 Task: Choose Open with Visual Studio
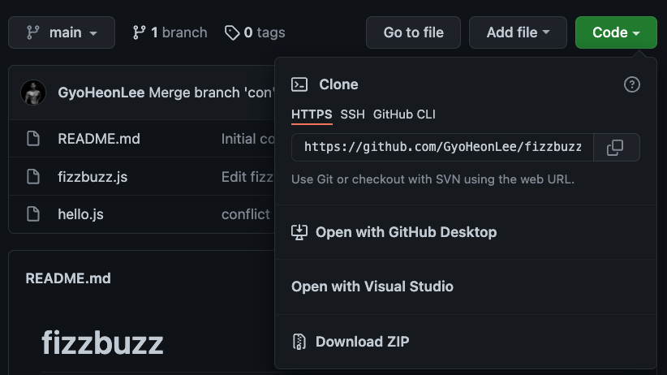coord(466,287)
